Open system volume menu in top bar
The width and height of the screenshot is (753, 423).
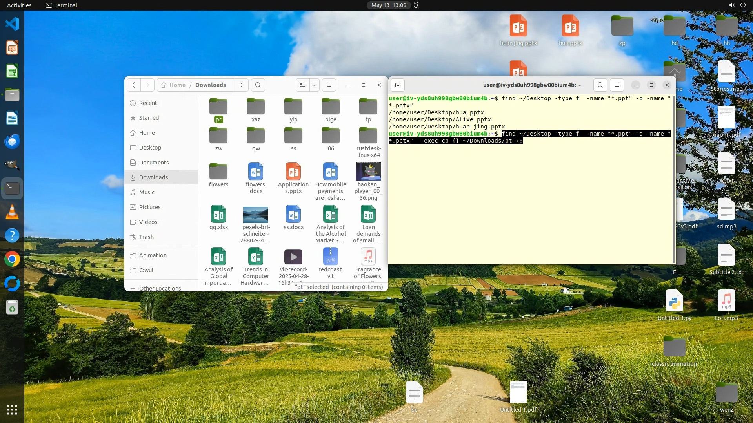731,5
